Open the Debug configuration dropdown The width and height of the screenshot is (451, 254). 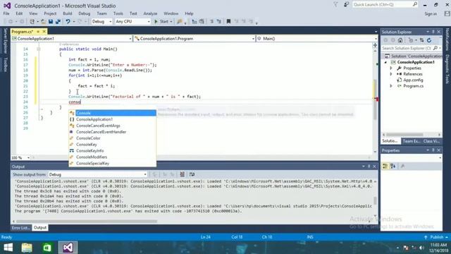click(101, 22)
